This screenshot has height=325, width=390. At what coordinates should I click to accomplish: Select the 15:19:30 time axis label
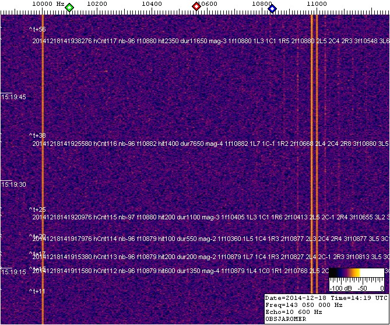click(x=13, y=184)
